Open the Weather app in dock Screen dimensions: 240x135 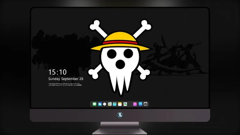coord(100,104)
